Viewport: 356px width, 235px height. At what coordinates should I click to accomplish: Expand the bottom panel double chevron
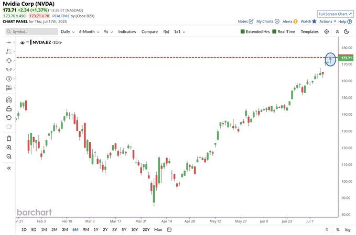[327, 230]
